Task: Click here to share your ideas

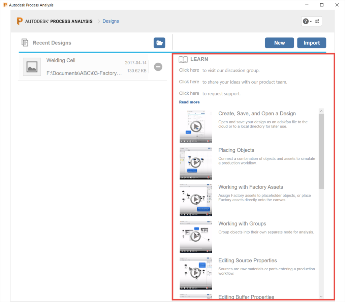Action: point(189,82)
